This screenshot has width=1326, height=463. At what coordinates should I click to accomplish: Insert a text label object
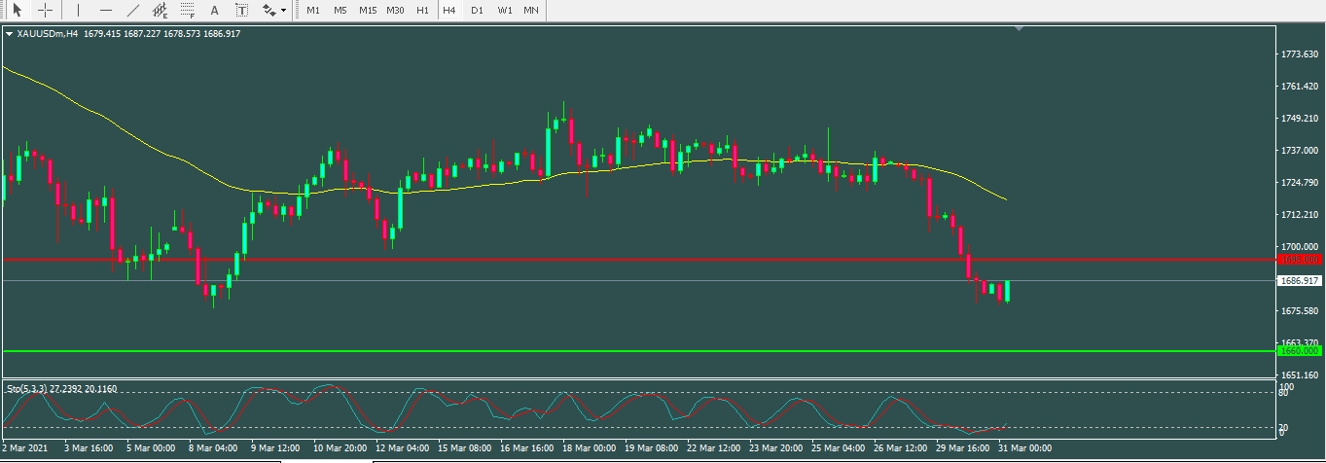pos(242,10)
